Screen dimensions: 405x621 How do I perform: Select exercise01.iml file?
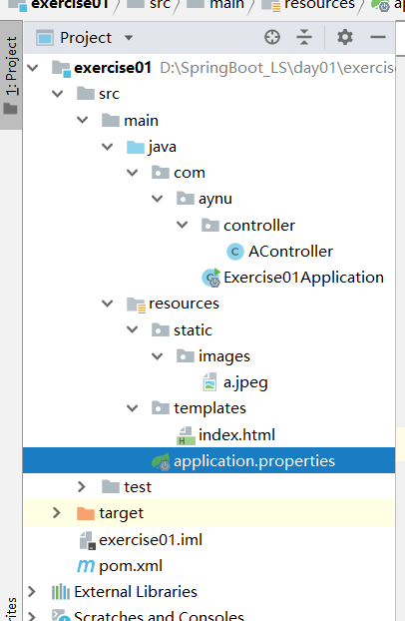click(151, 540)
